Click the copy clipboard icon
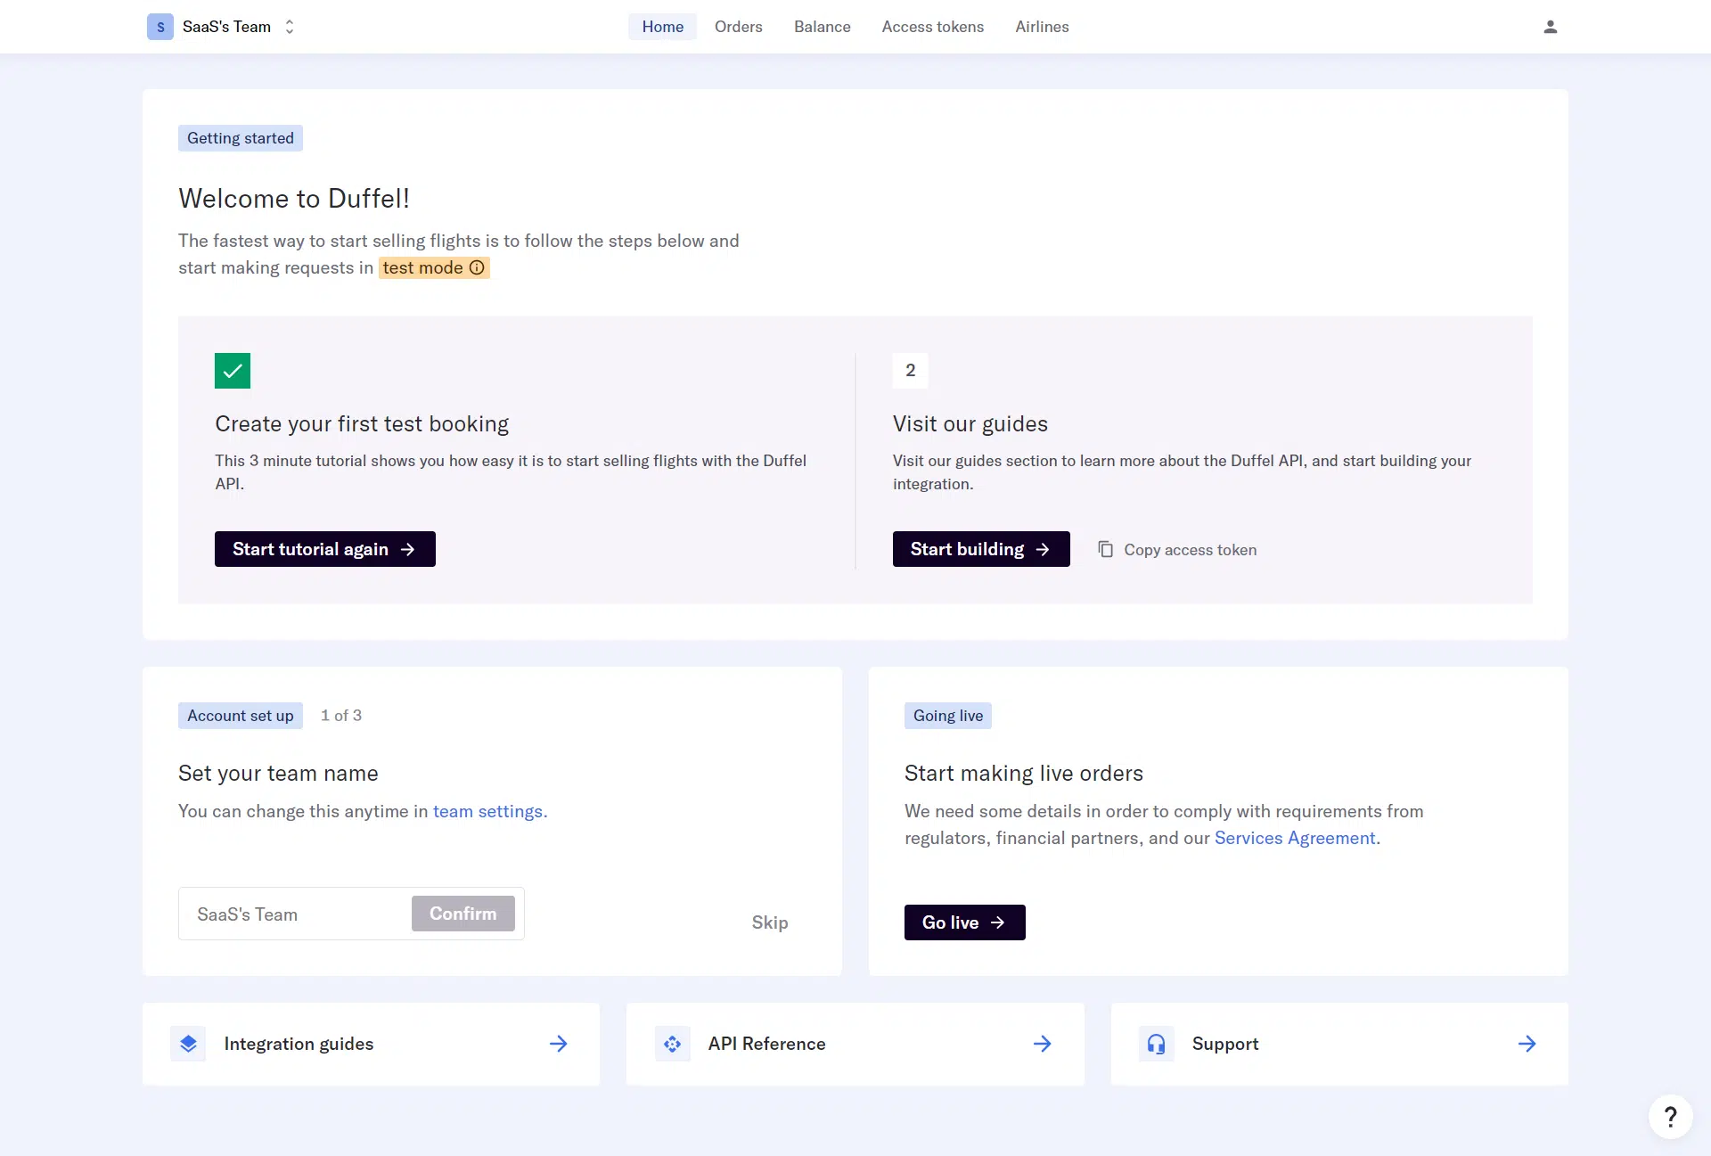Screen dimensions: 1711x1156 (1106, 549)
